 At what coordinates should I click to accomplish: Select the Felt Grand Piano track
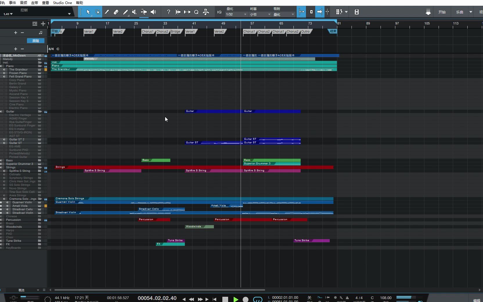pos(20,77)
